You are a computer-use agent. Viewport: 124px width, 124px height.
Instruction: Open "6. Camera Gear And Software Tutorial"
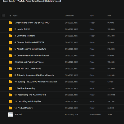pos(32,55)
